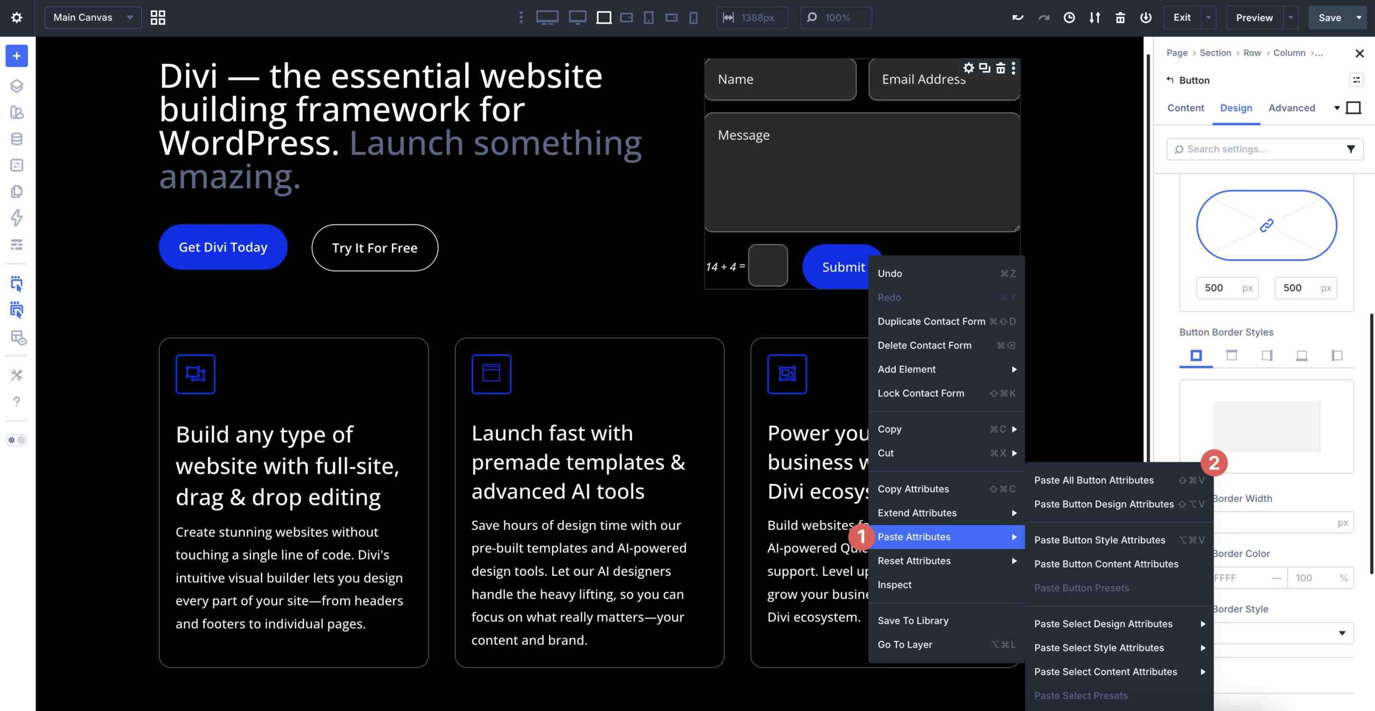This screenshot has height=711, width=1375.
Task: Open contact form more options dots
Action: click(x=1013, y=68)
